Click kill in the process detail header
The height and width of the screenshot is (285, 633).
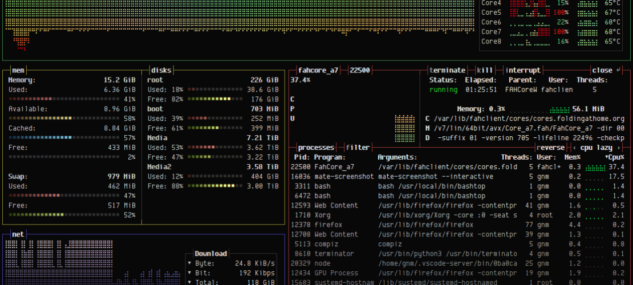(x=485, y=71)
